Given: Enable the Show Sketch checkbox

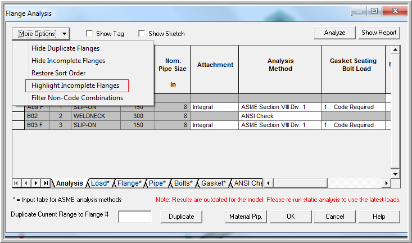Looking at the screenshot, I should [x=142, y=33].
